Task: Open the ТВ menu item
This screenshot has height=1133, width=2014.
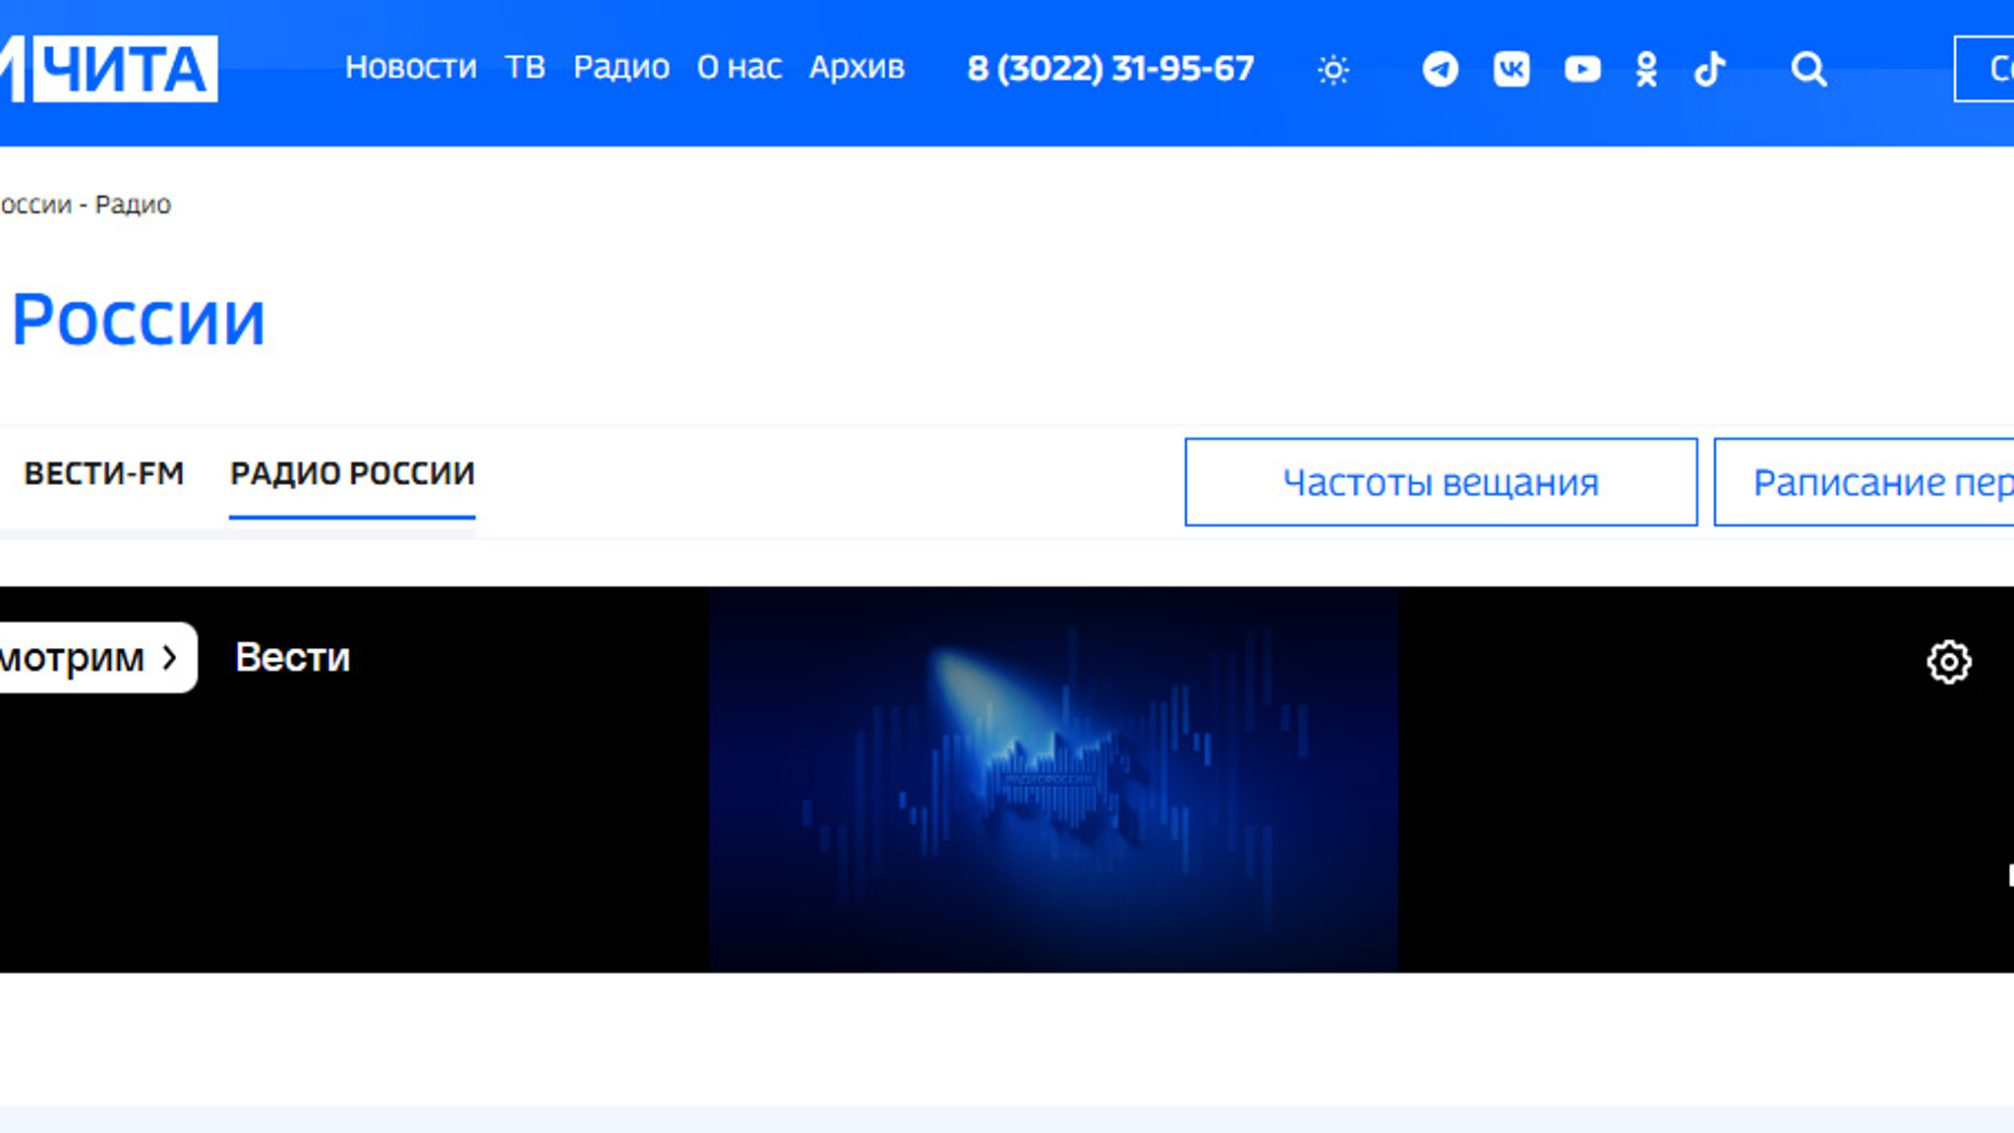Action: click(525, 67)
